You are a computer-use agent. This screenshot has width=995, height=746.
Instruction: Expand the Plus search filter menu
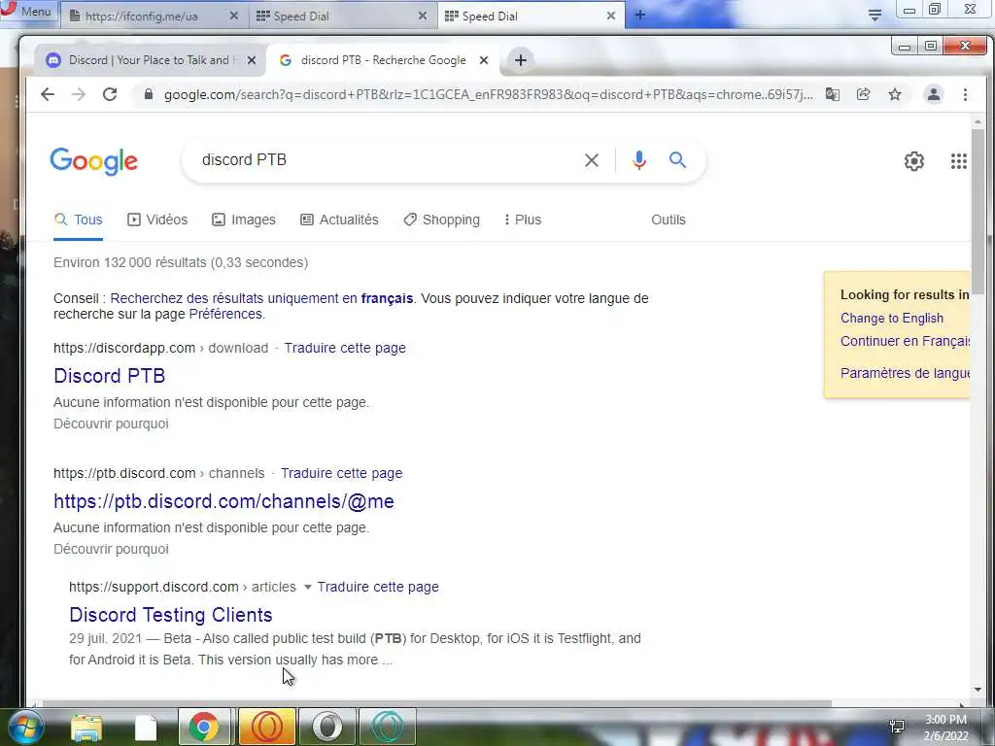pos(522,220)
